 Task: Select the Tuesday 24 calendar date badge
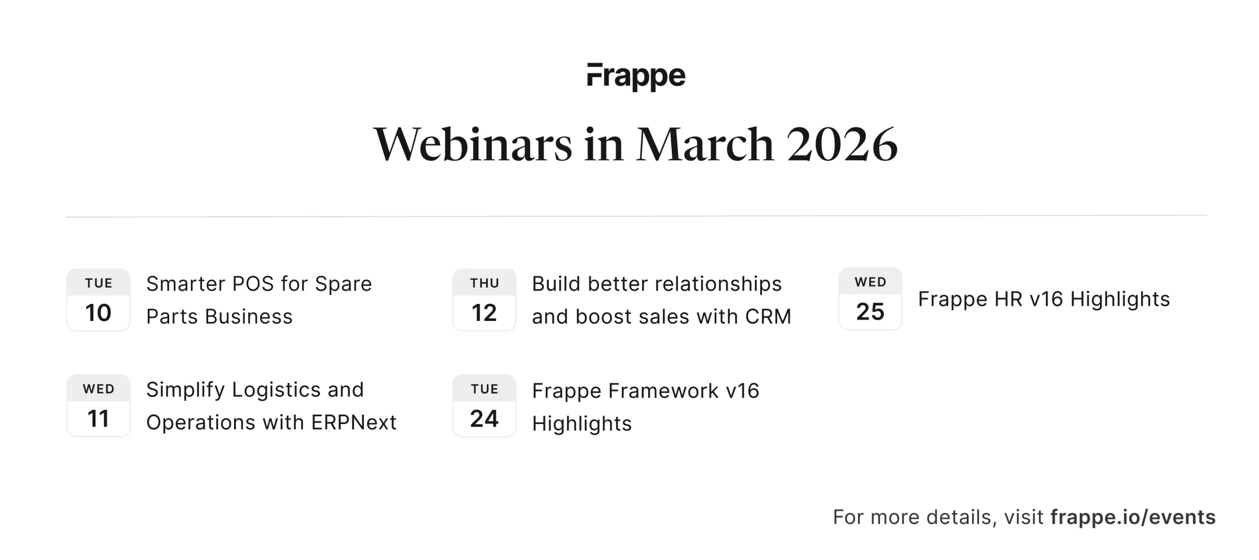pyautogui.click(x=484, y=406)
